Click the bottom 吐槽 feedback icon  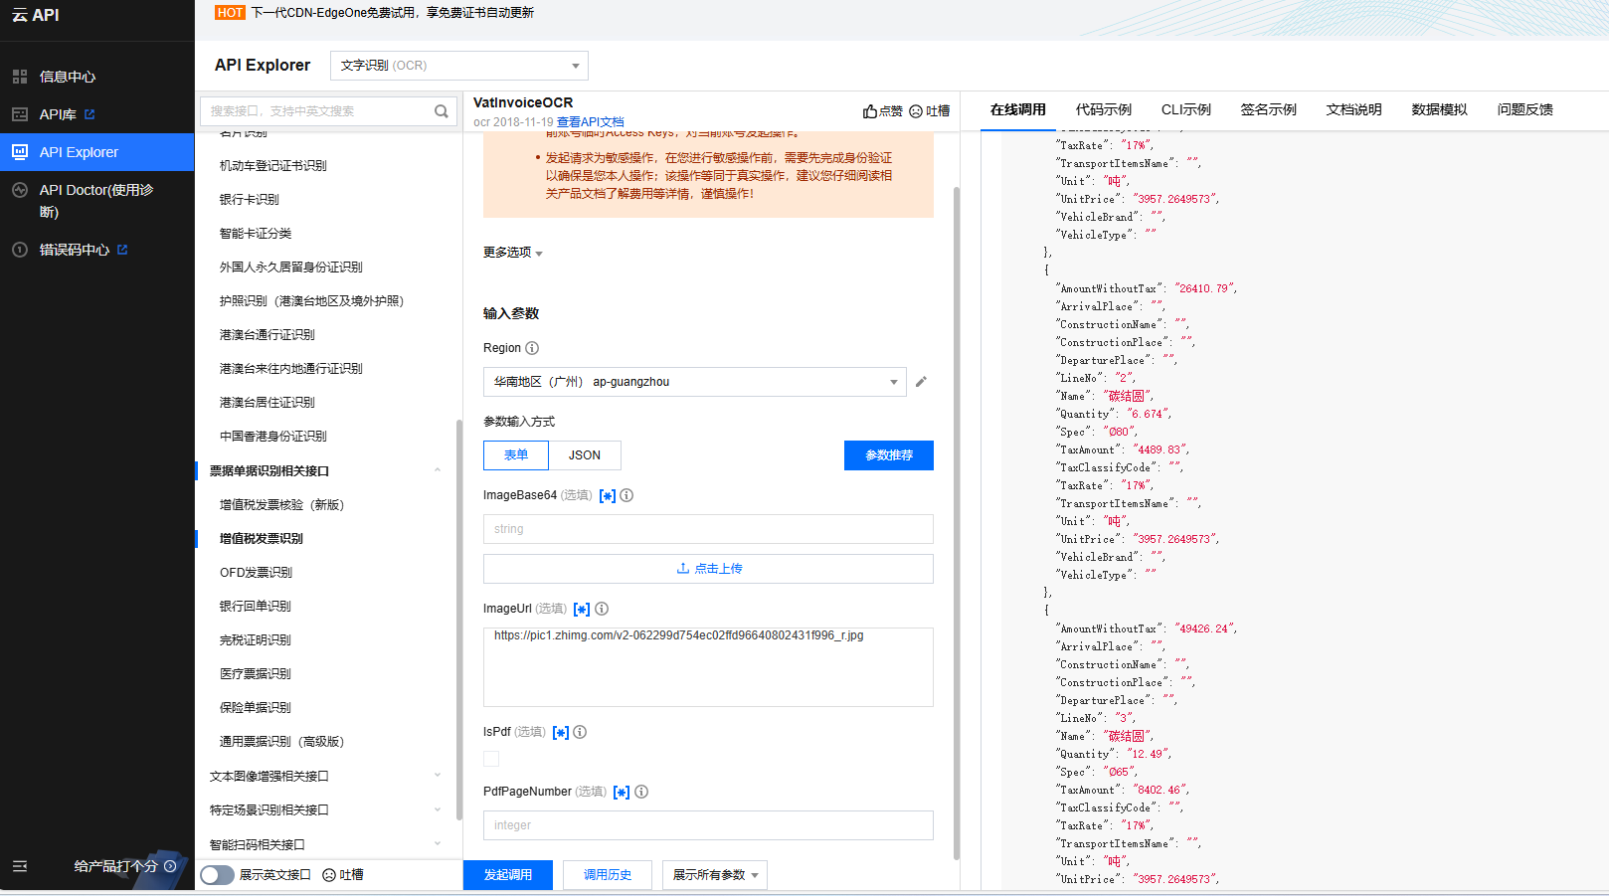[329, 875]
